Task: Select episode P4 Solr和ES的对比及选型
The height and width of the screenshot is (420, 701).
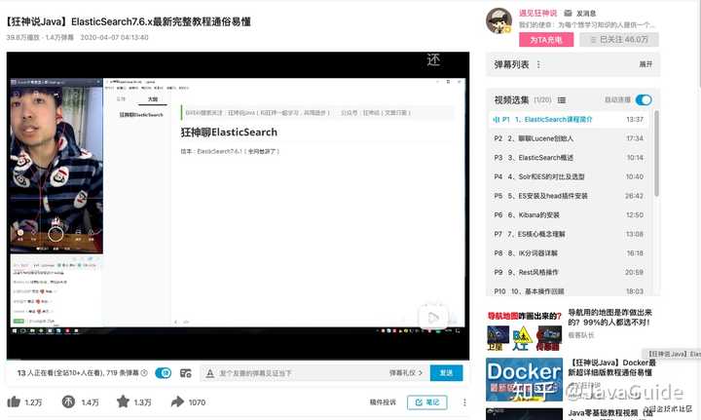Action: 568,176
